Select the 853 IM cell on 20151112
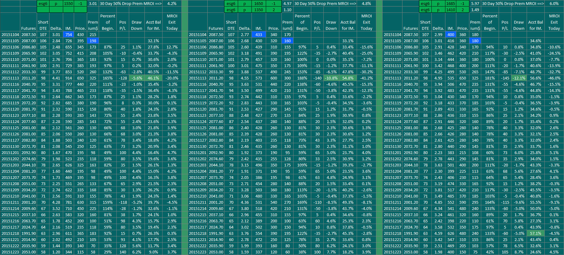The height and width of the screenshot is (255, 564). tap(68, 72)
